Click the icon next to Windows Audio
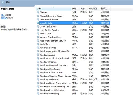This screenshot has width=133, height=95. pos(38,55)
